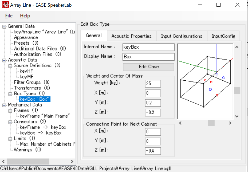The height and width of the screenshot is (172, 248).
Task: Select keyFrame "Main Frame" item
Action: tap(45, 116)
